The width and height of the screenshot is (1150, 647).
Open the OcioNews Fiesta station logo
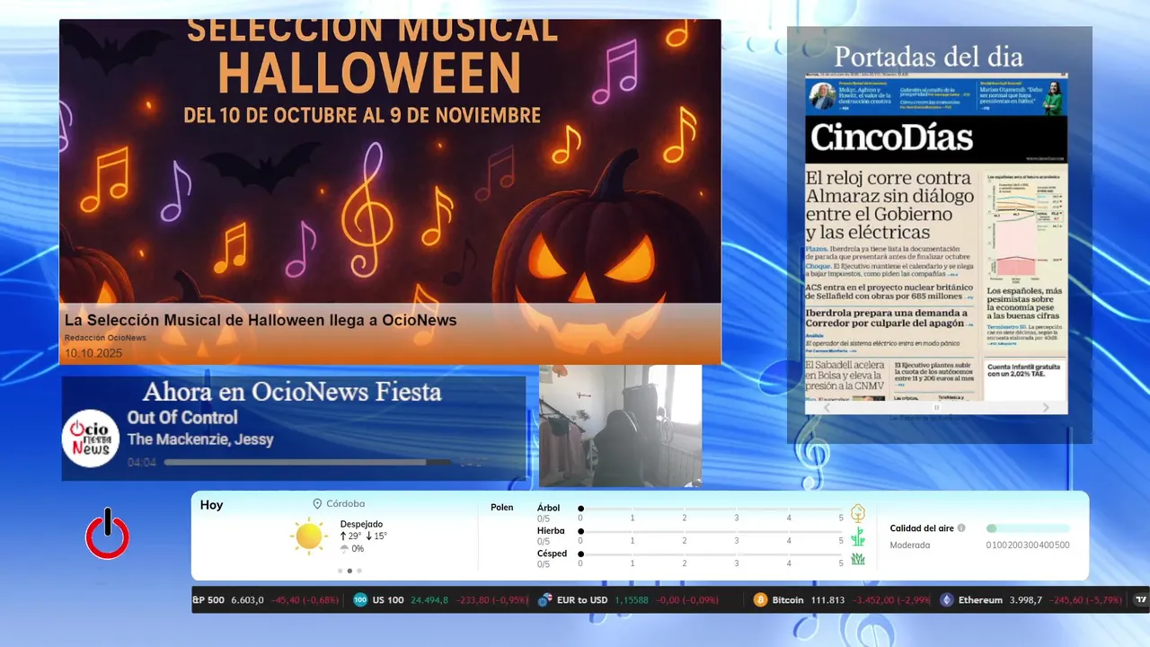[91, 439]
